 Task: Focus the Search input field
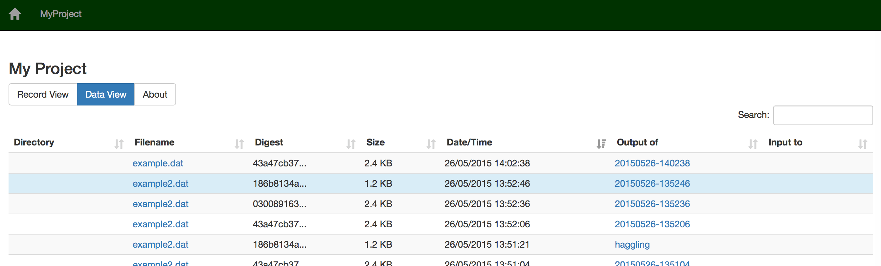pyautogui.click(x=823, y=115)
